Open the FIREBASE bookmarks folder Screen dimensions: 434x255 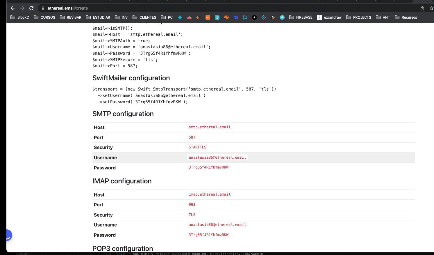click(x=301, y=17)
